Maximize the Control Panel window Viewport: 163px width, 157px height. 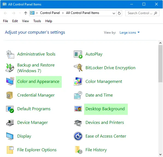coord(144,4)
